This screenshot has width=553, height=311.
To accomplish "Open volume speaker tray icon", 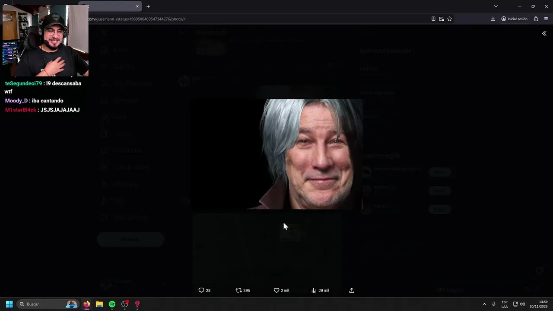I will point(522,304).
